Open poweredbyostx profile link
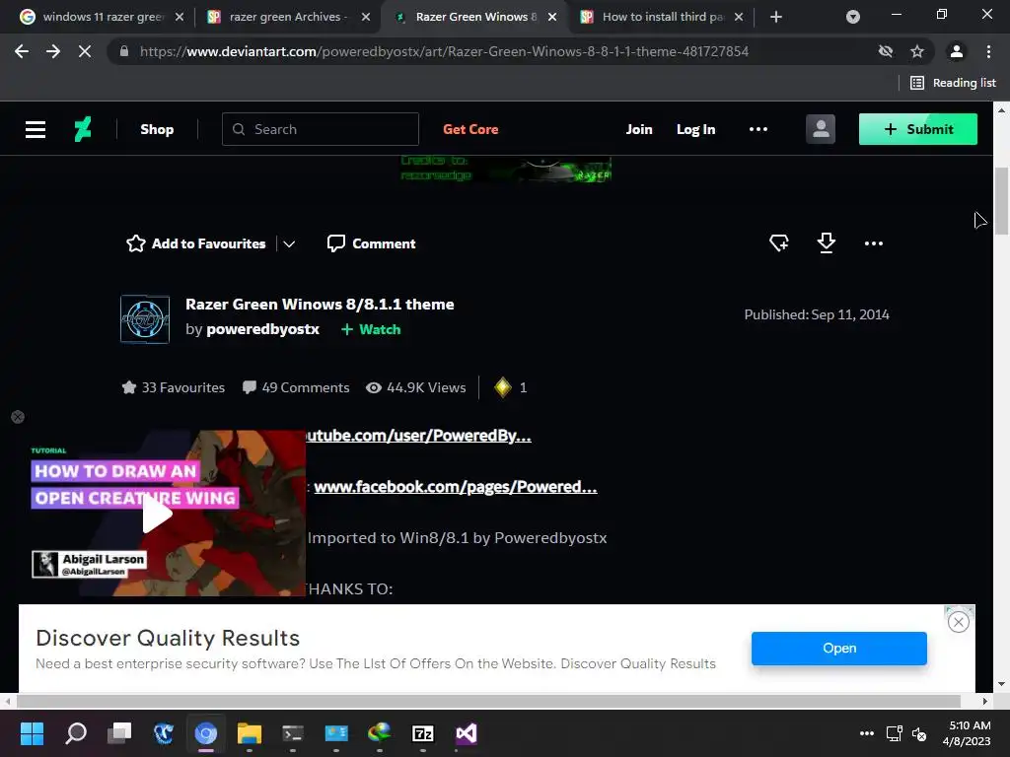Image resolution: width=1010 pixels, height=757 pixels. coord(262,329)
